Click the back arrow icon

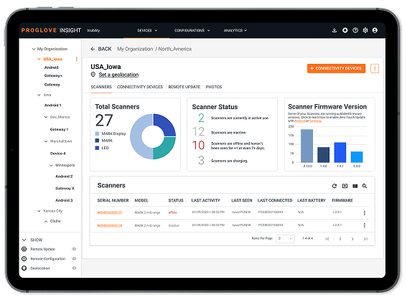93,49
